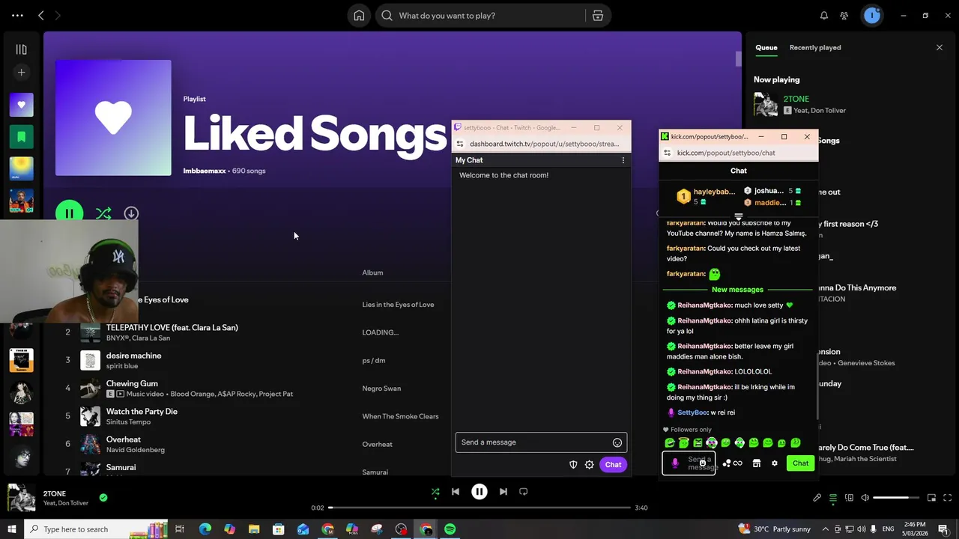This screenshot has width=959, height=539.
Task: Click the Create plus icon in sidebar
Action: tap(21, 73)
